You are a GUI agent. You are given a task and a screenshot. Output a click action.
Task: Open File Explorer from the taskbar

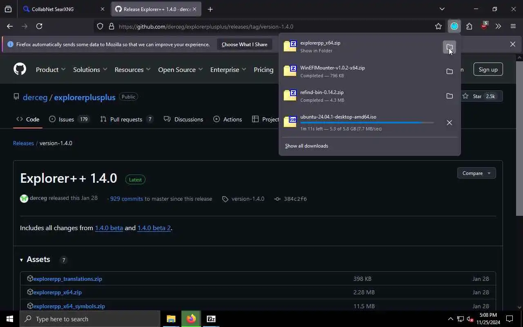point(171,319)
